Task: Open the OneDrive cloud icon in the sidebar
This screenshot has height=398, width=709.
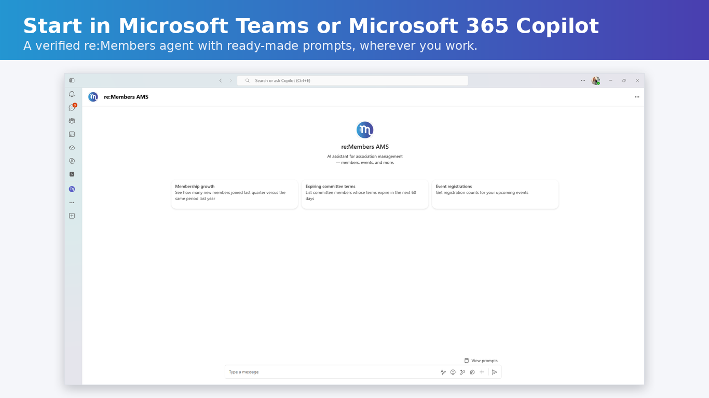Action: 72,148
